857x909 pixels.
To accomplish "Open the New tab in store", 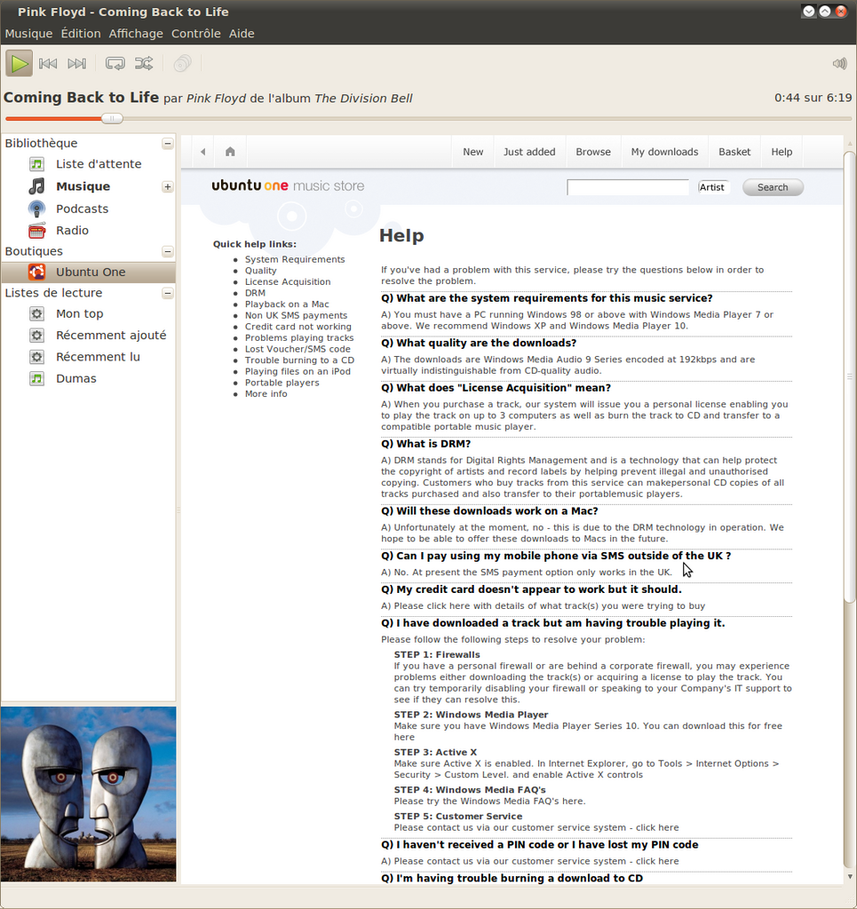I will coord(473,152).
